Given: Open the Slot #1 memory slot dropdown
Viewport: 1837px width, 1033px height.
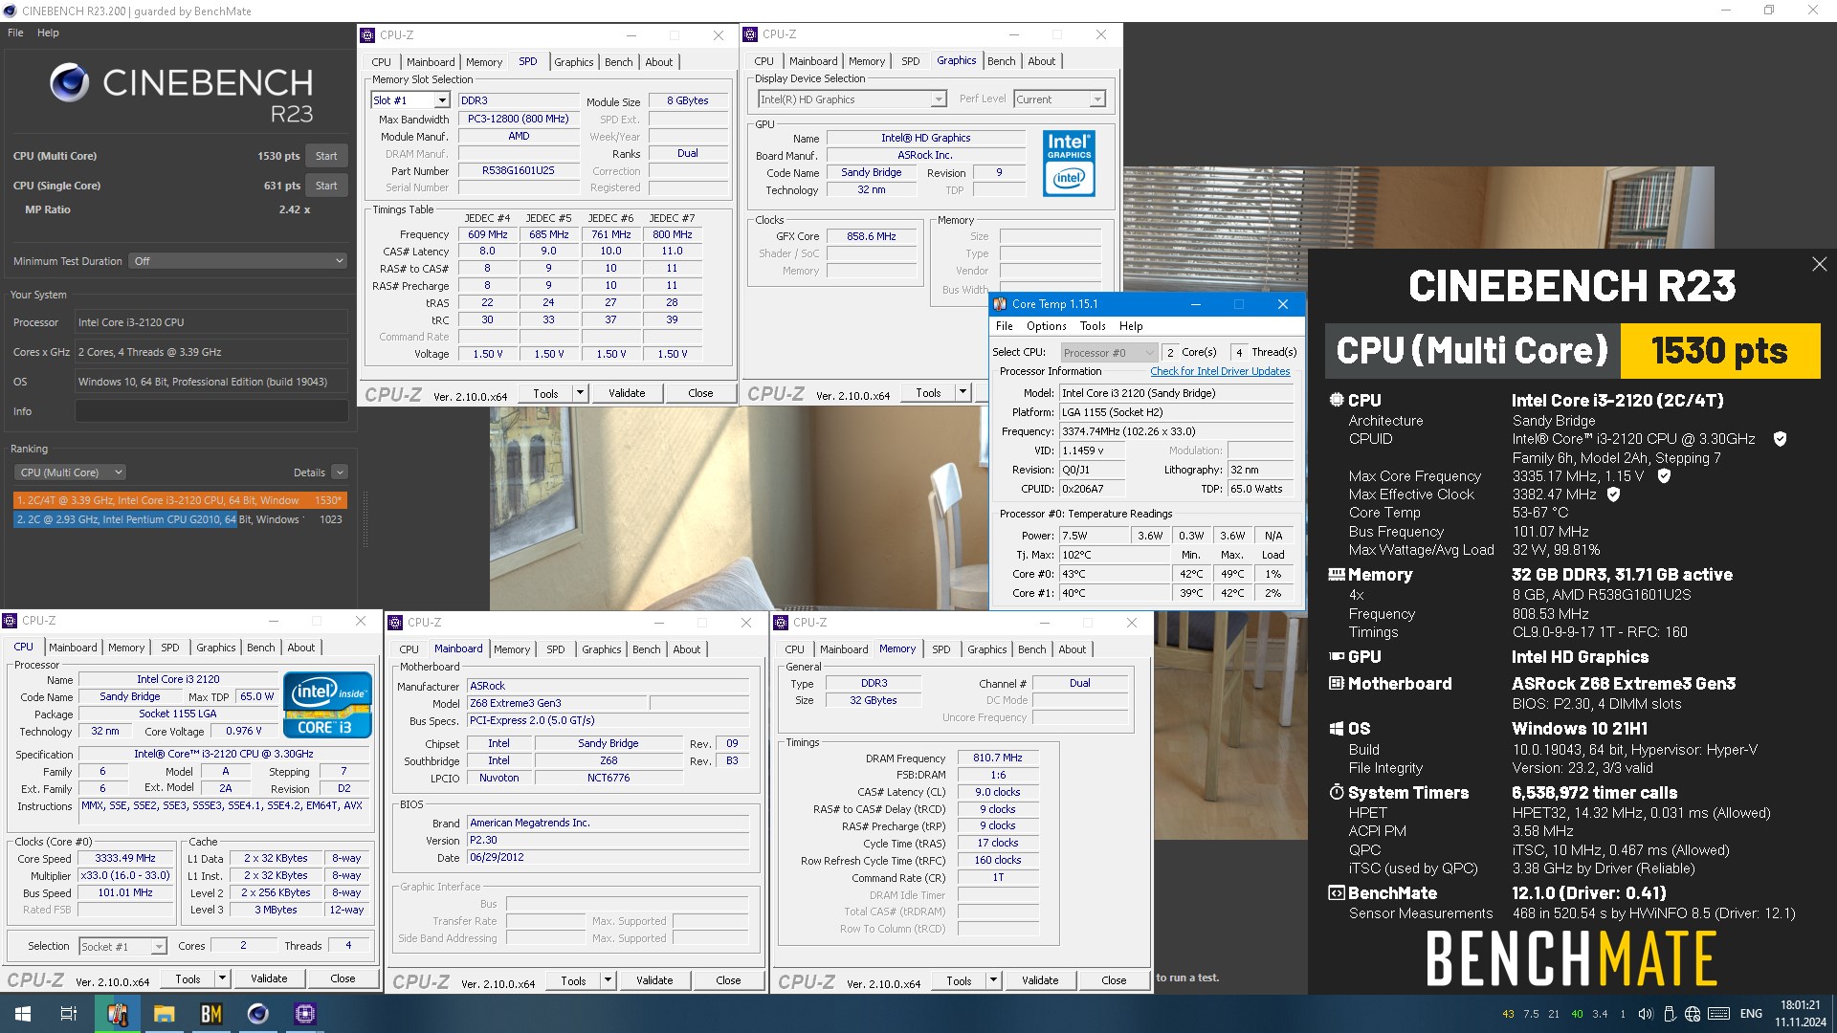Looking at the screenshot, I should click(x=441, y=100).
